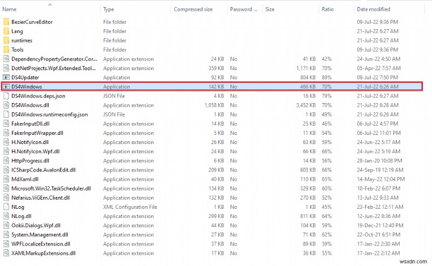The height and width of the screenshot is (266, 432).
Task: Select the XAMLMarkupExtensions.dll file name
Action: 44,253
